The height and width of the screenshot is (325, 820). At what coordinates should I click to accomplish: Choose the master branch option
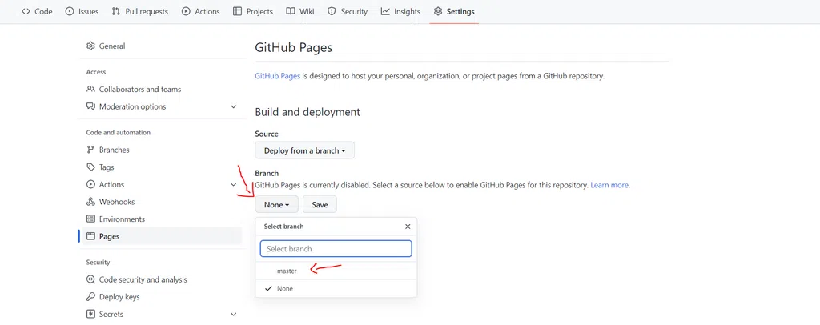tap(336, 271)
